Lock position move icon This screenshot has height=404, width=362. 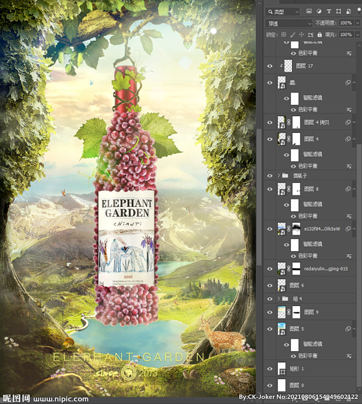coord(301,35)
